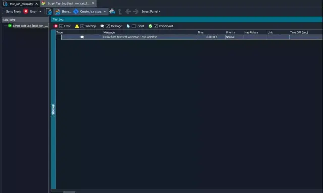This screenshot has height=193, width=323.
Task: Click the red Error icon in toolbar
Action: (26, 11)
